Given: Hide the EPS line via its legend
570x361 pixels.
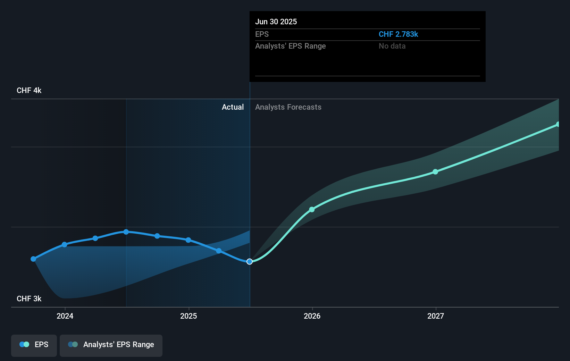Looking at the screenshot, I should click(x=34, y=345).
